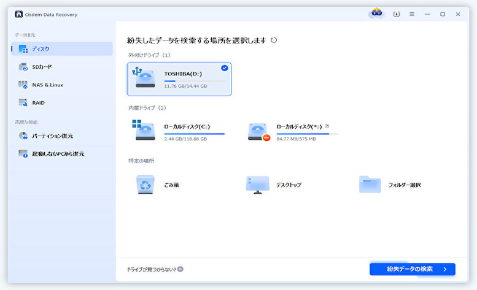Open SDカード recovery in the sidebar

click(43, 67)
